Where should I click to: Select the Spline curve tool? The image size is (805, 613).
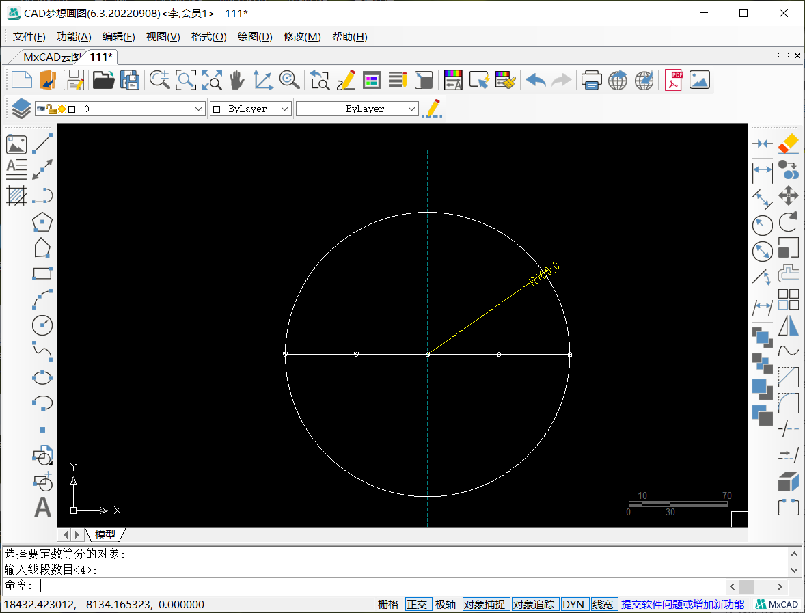(42, 351)
